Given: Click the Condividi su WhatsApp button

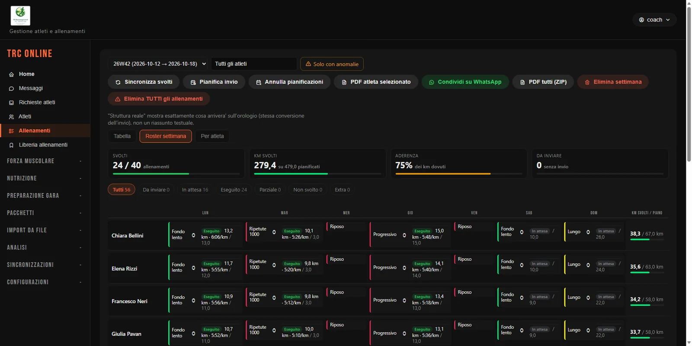Looking at the screenshot, I should (x=465, y=82).
